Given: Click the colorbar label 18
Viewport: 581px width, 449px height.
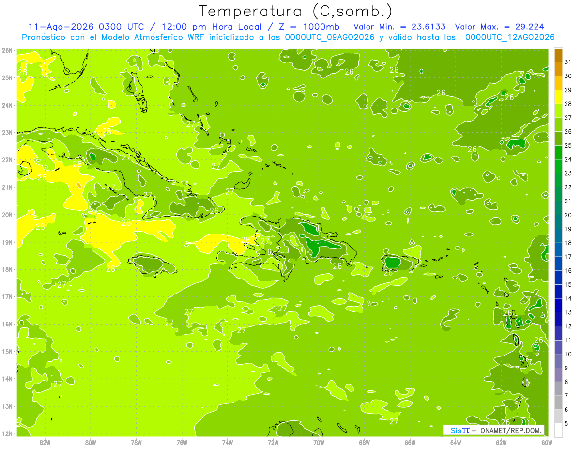Looking at the screenshot, I should pyautogui.click(x=568, y=243).
